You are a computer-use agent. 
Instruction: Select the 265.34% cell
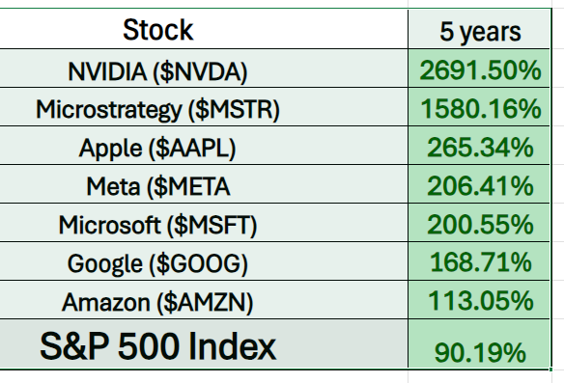[x=479, y=146]
